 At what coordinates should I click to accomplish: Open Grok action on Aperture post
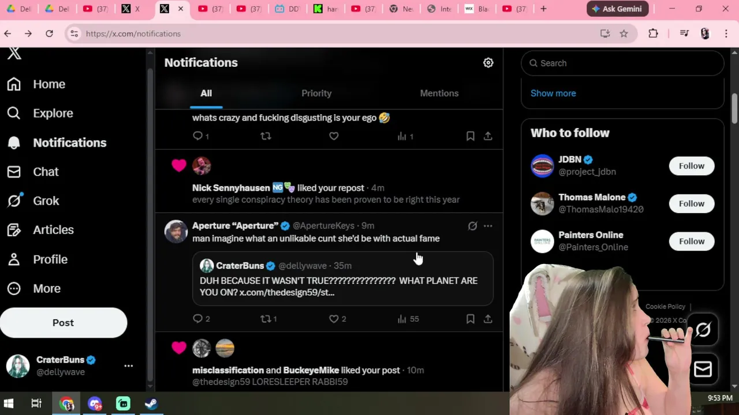(x=472, y=226)
